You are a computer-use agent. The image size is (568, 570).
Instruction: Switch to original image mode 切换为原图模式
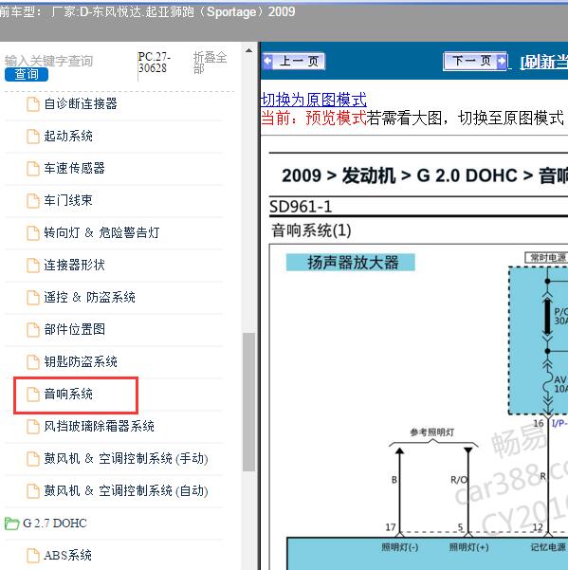(314, 100)
